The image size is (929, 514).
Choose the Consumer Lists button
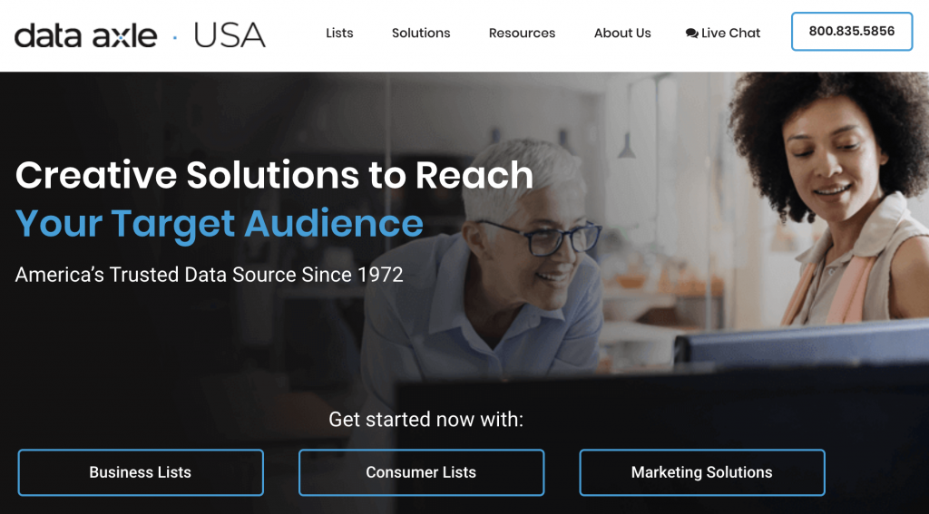[421, 472]
